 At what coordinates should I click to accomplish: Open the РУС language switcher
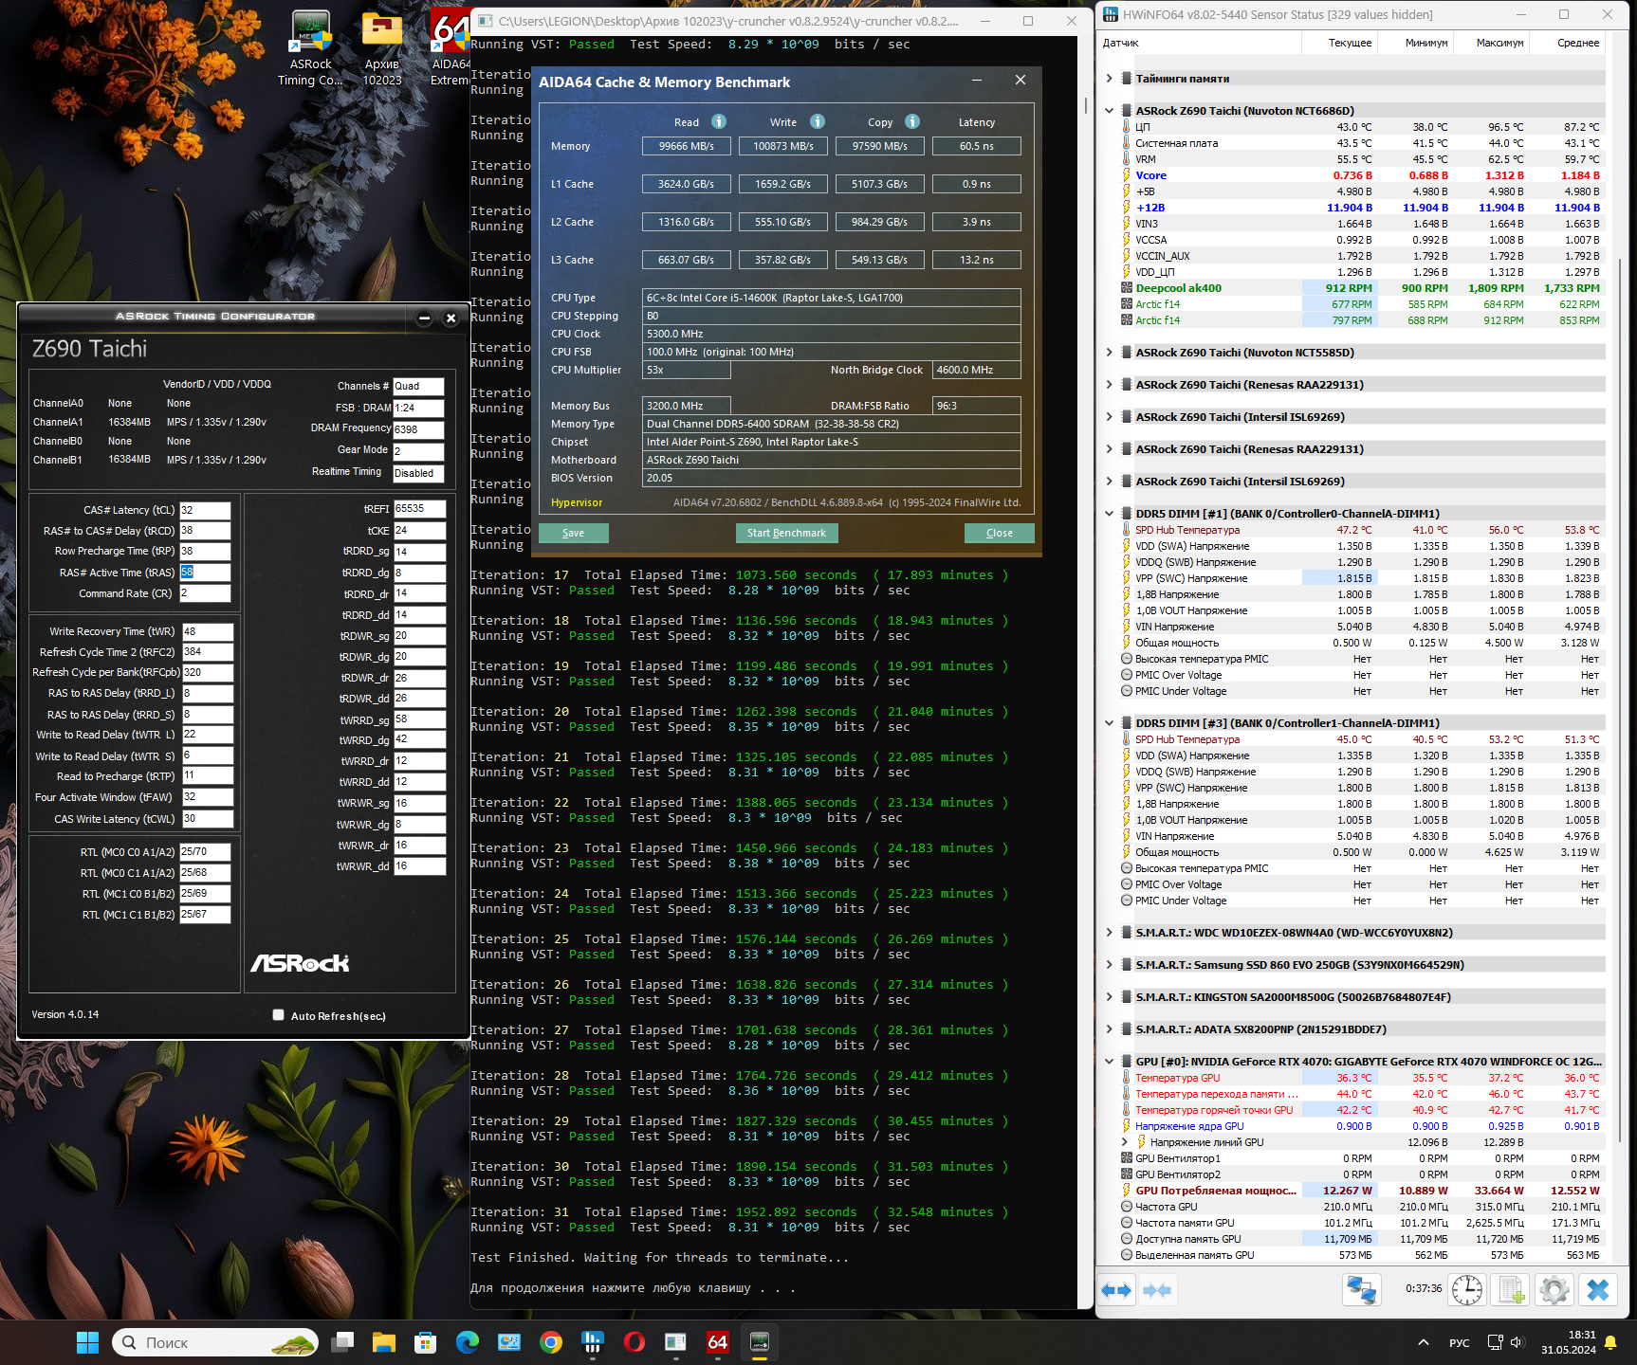click(1460, 1342)
